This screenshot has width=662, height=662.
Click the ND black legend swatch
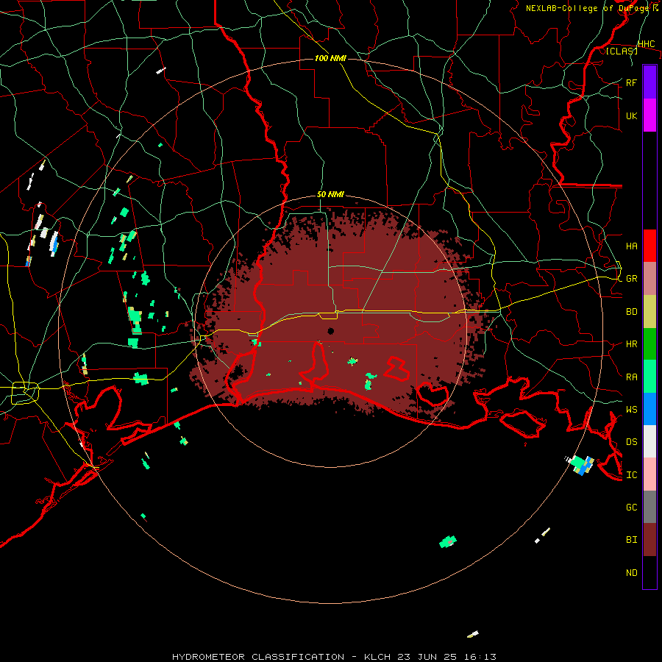pos(649,572)
